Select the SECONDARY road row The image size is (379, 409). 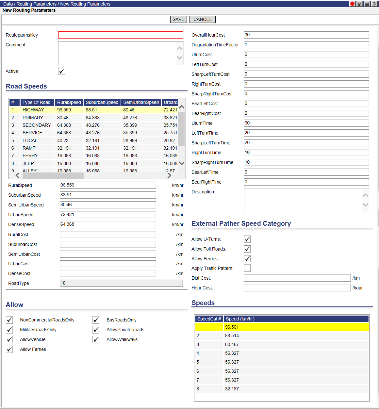coord(94,125)
